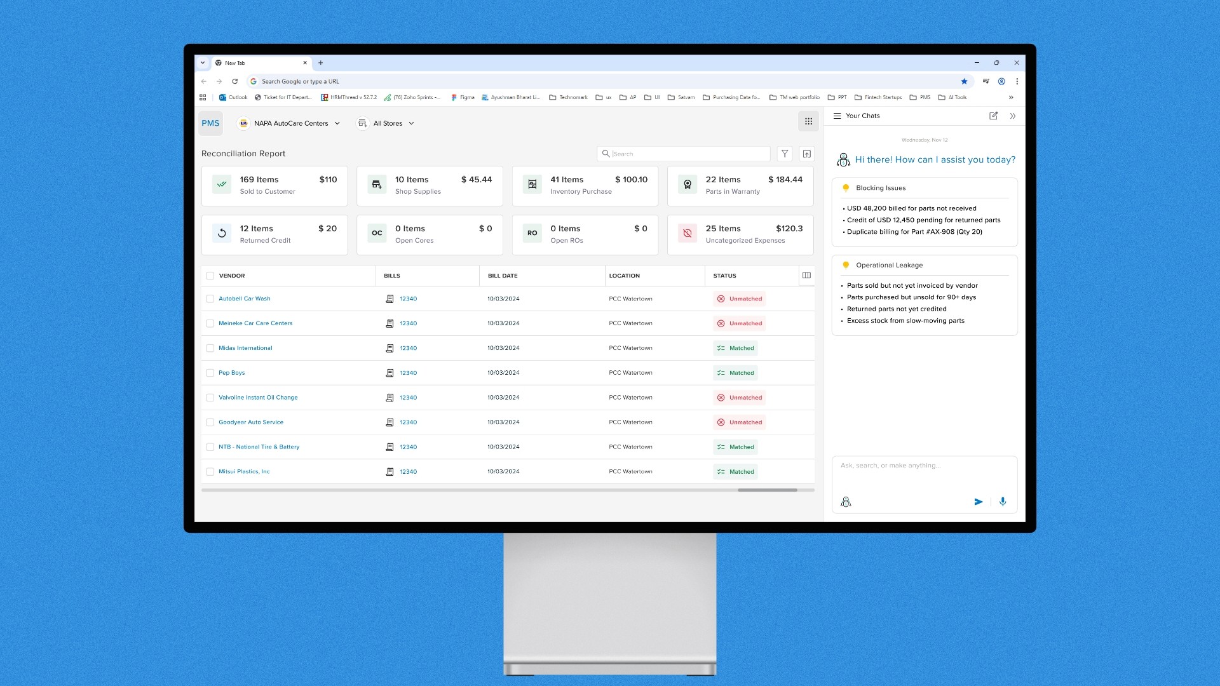Click the horizontal table scrollbar
The width and height of the screenshot is (1220, 686).
pyautogui.click(x=767, y=490)
